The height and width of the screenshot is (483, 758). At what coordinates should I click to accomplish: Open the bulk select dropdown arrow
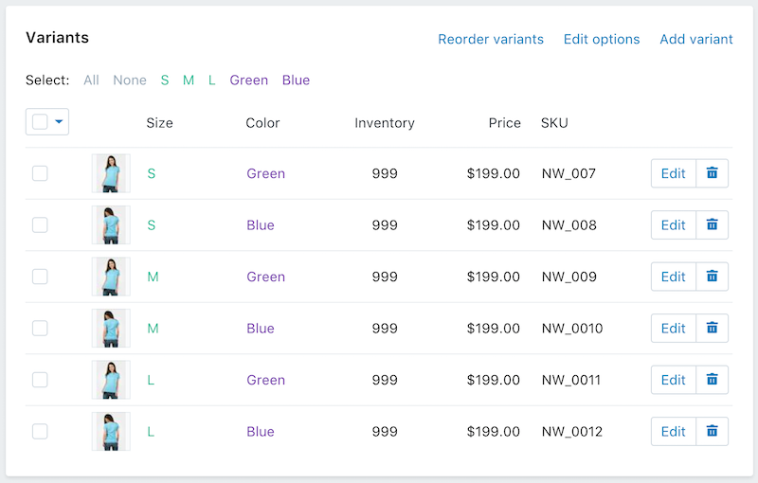(x=60, y=122)
